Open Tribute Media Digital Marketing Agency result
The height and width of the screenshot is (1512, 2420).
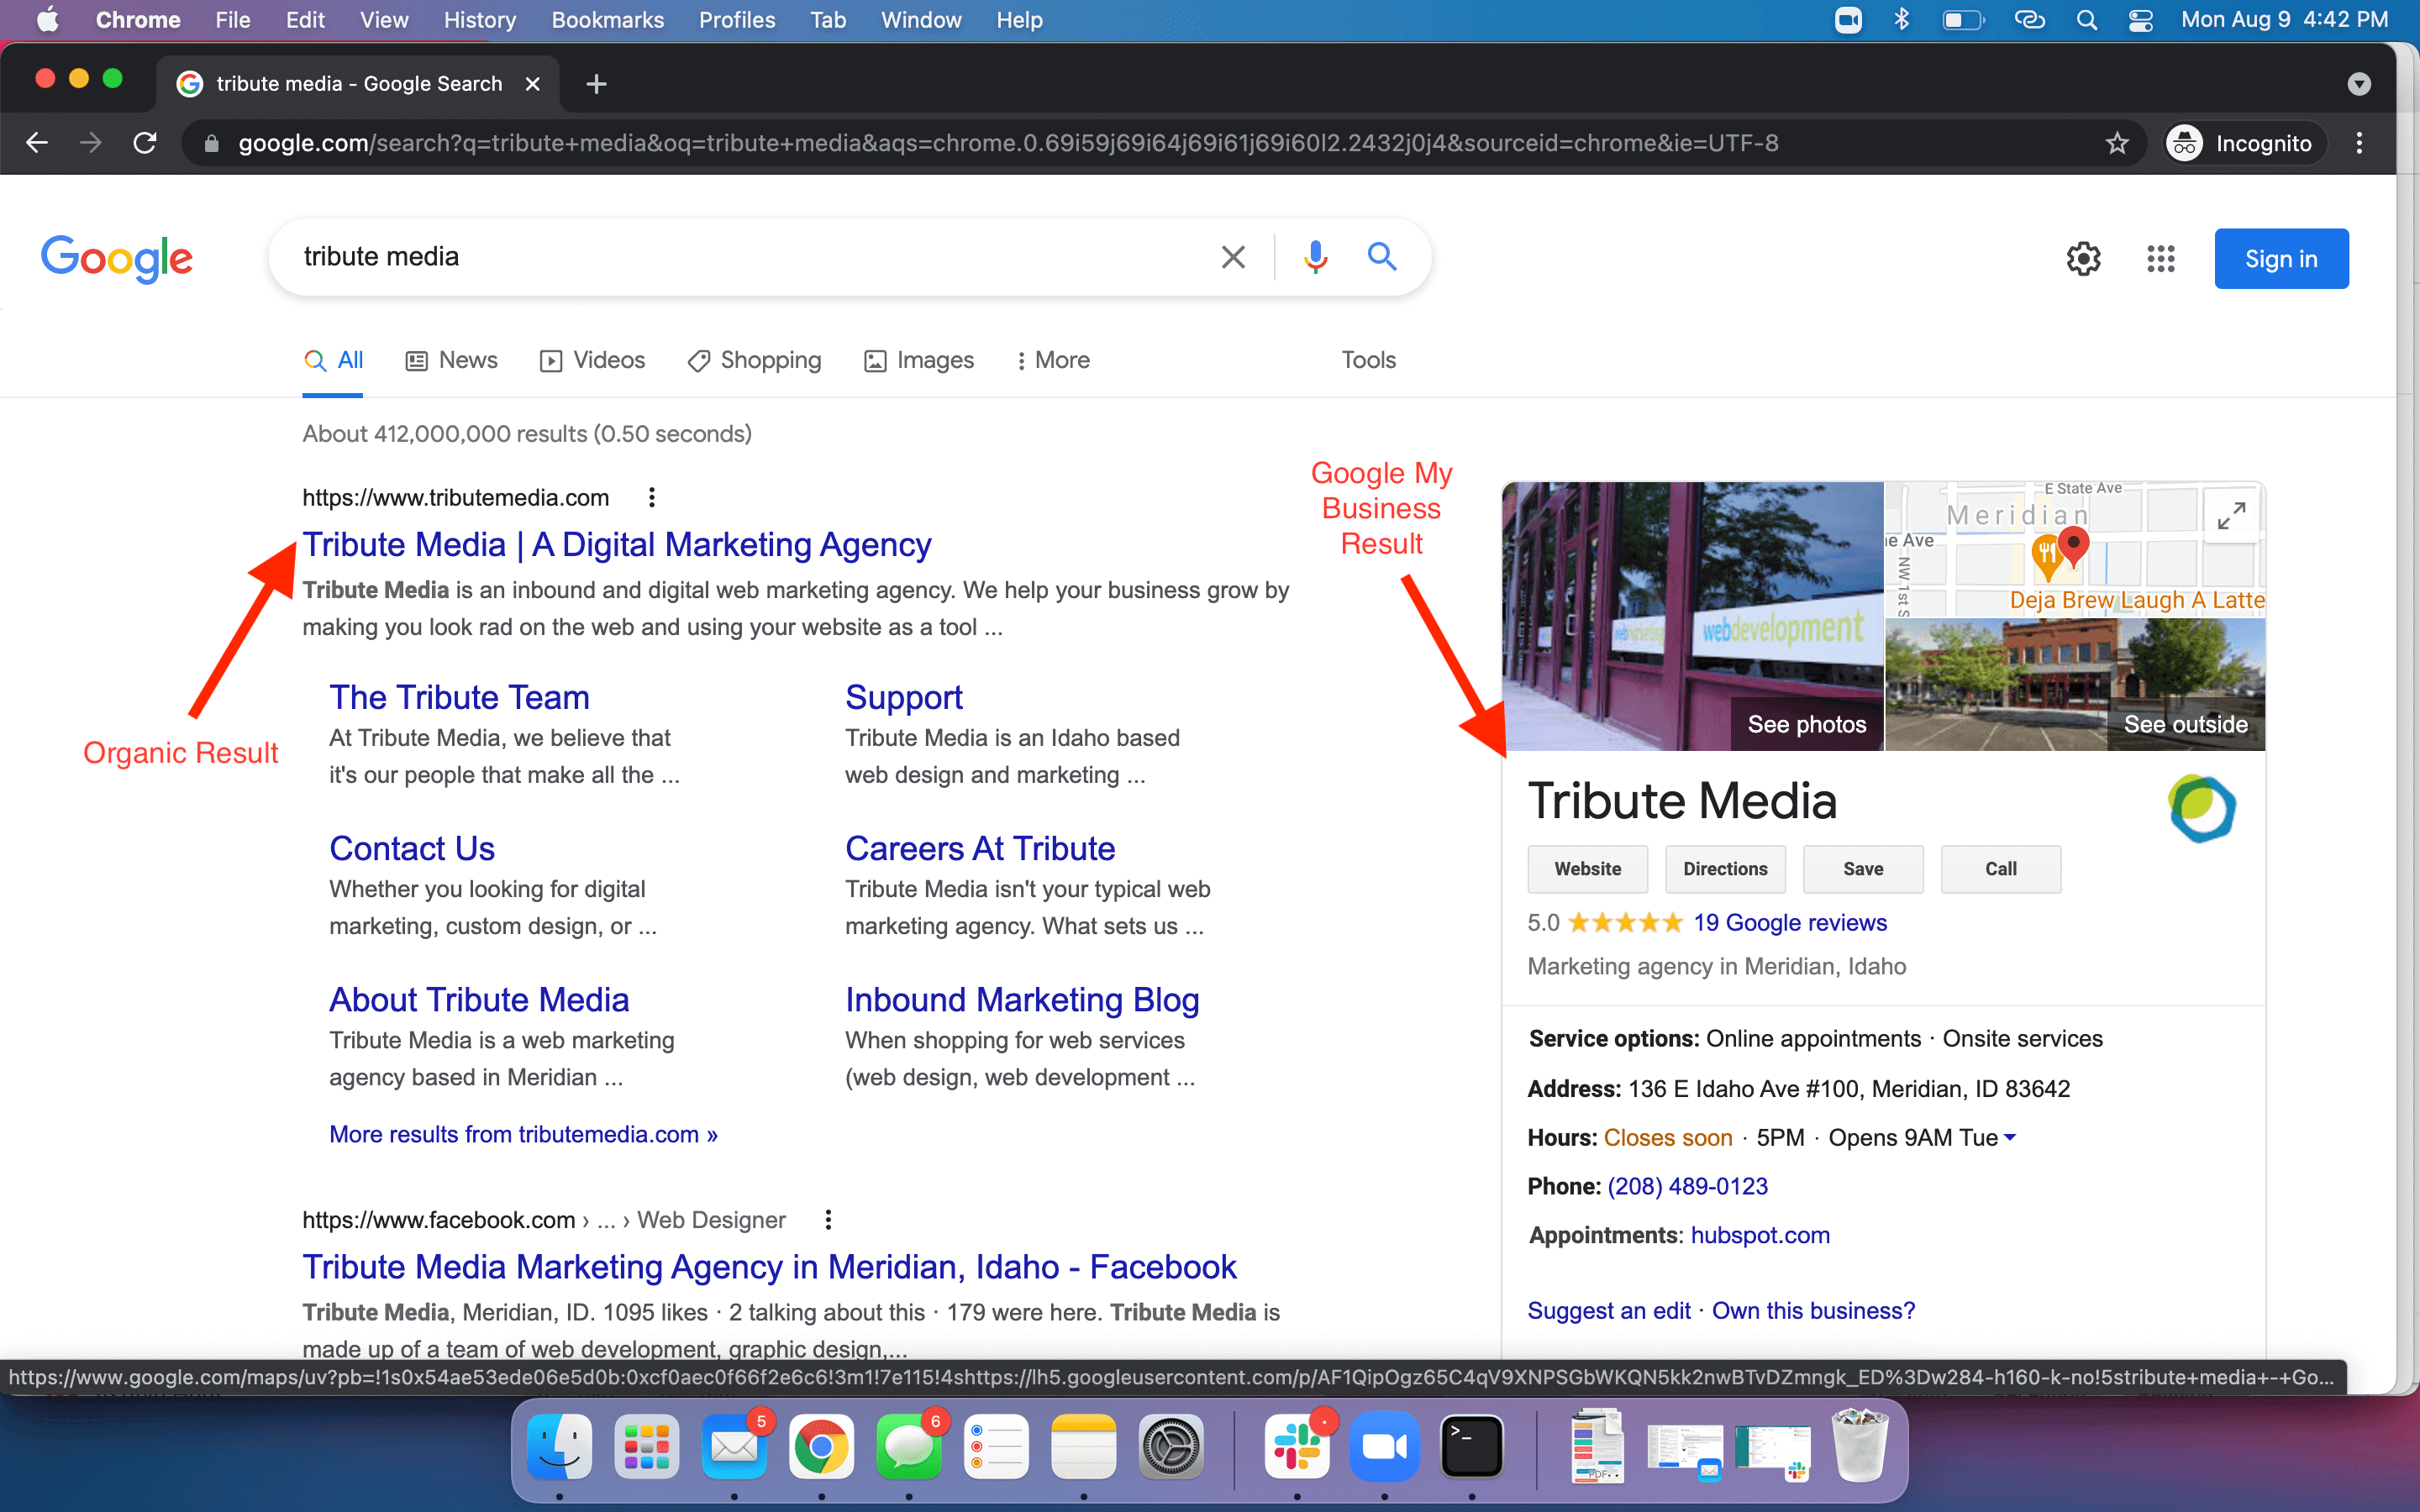[x=617, y=545]
